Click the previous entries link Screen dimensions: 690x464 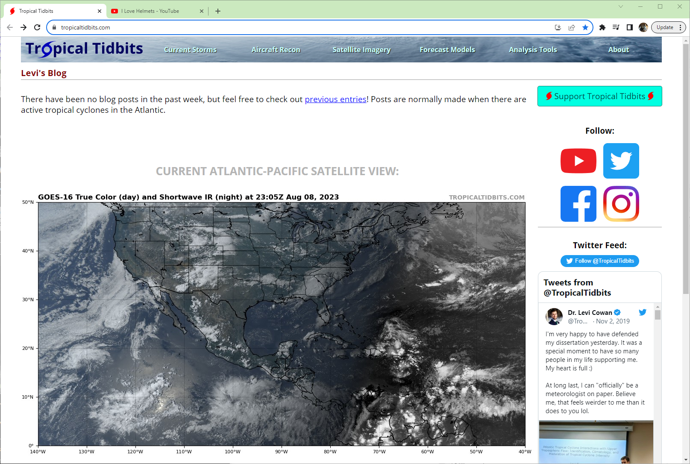coord(335,99)
